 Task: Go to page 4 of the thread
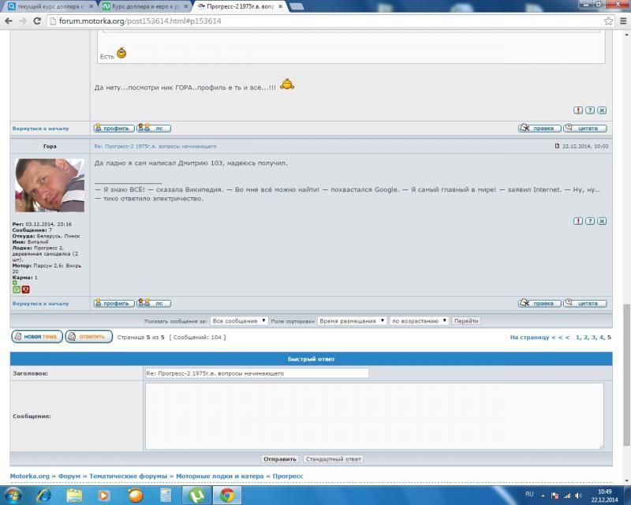[x=601, y=337]
